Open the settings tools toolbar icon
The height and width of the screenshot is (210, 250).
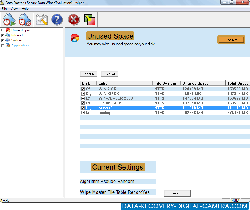42,20
